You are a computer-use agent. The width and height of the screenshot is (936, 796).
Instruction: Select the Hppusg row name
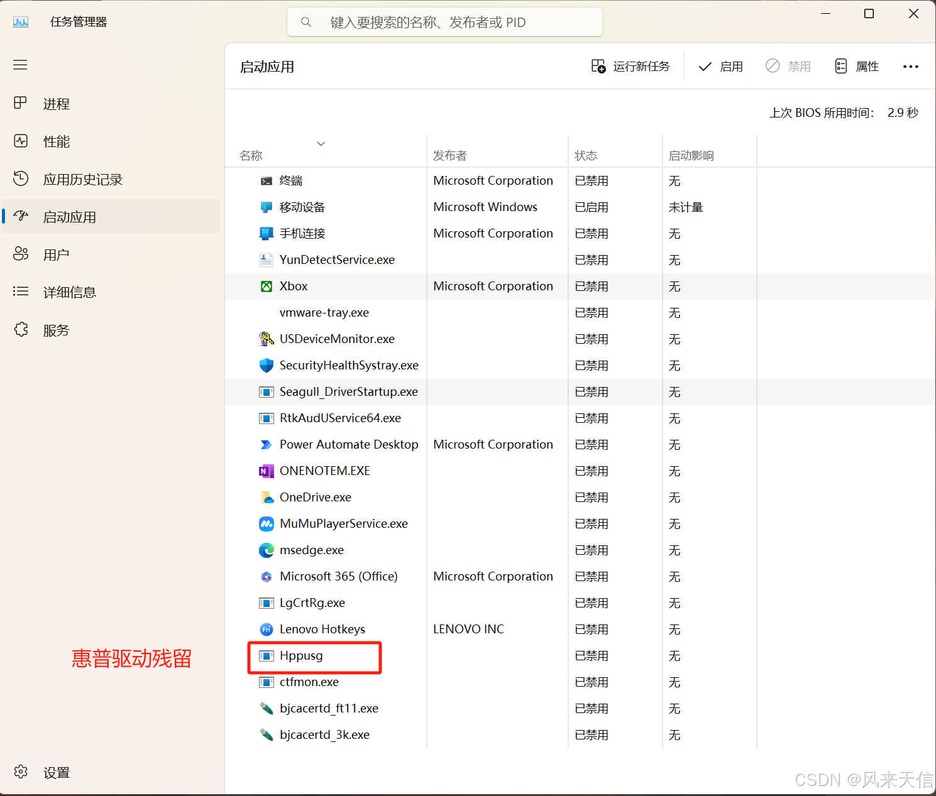coord(301,656)
